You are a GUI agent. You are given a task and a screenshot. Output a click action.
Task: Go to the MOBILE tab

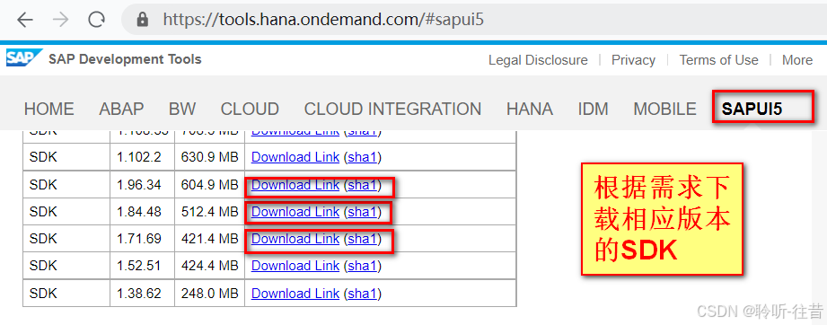click(664, 109)
